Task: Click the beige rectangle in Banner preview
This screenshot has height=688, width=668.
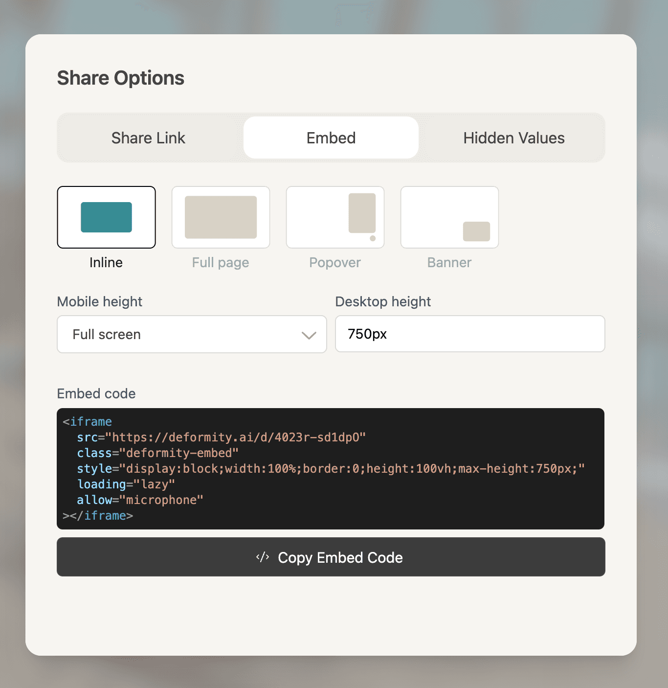Action: (478, 231)
